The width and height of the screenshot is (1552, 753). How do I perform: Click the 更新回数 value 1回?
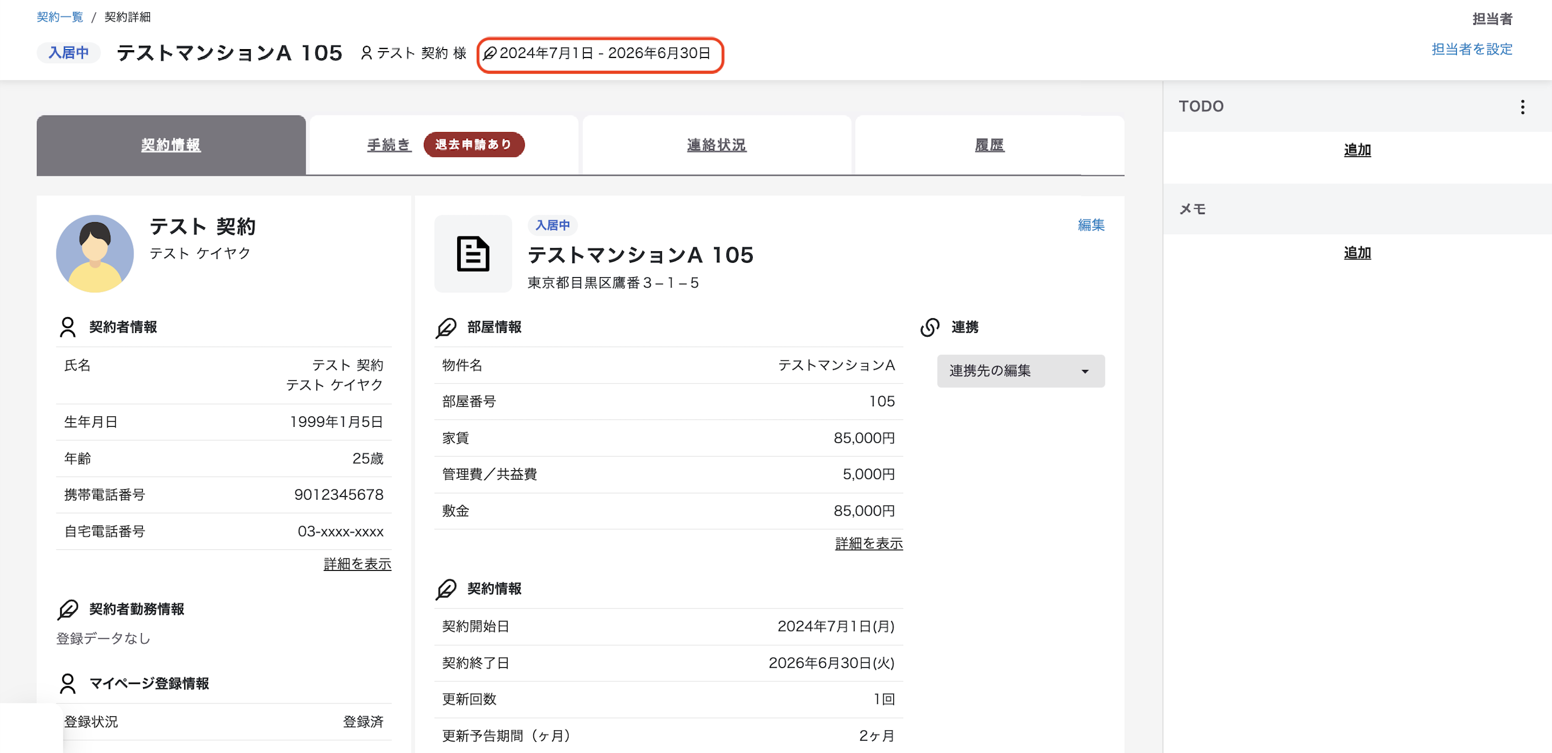pyautogui.click(x=884, y=699)
